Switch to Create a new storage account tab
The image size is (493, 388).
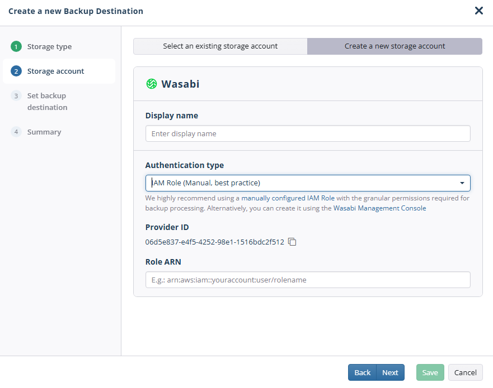(395, 46)
